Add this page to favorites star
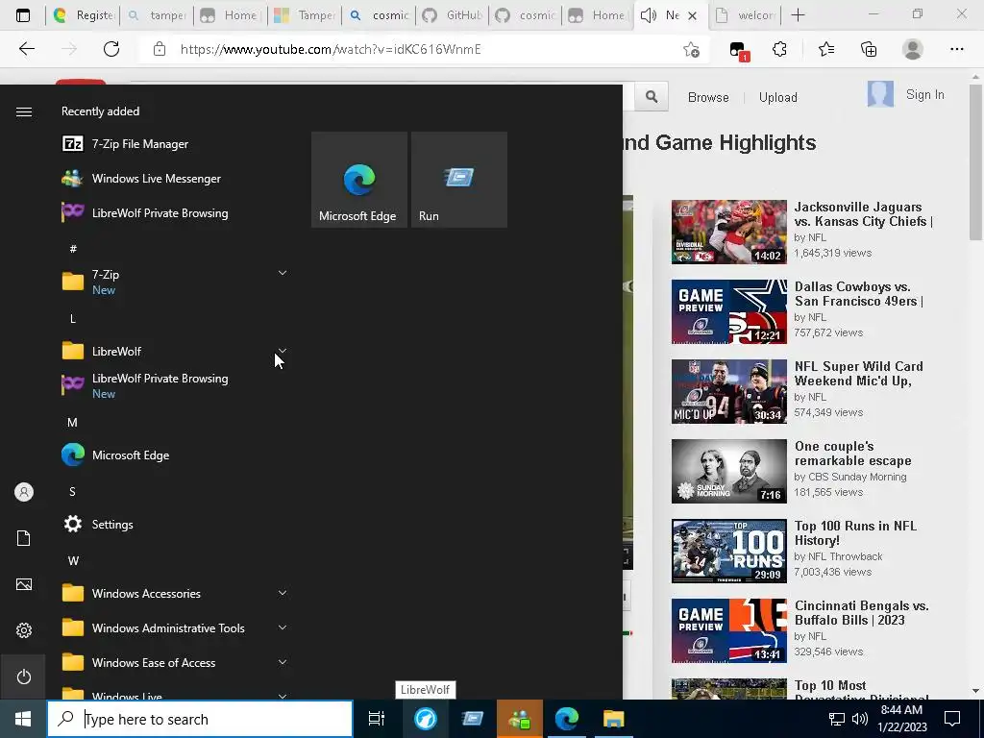Viewport: 984px width, 738px height. (x=691, y=49)
